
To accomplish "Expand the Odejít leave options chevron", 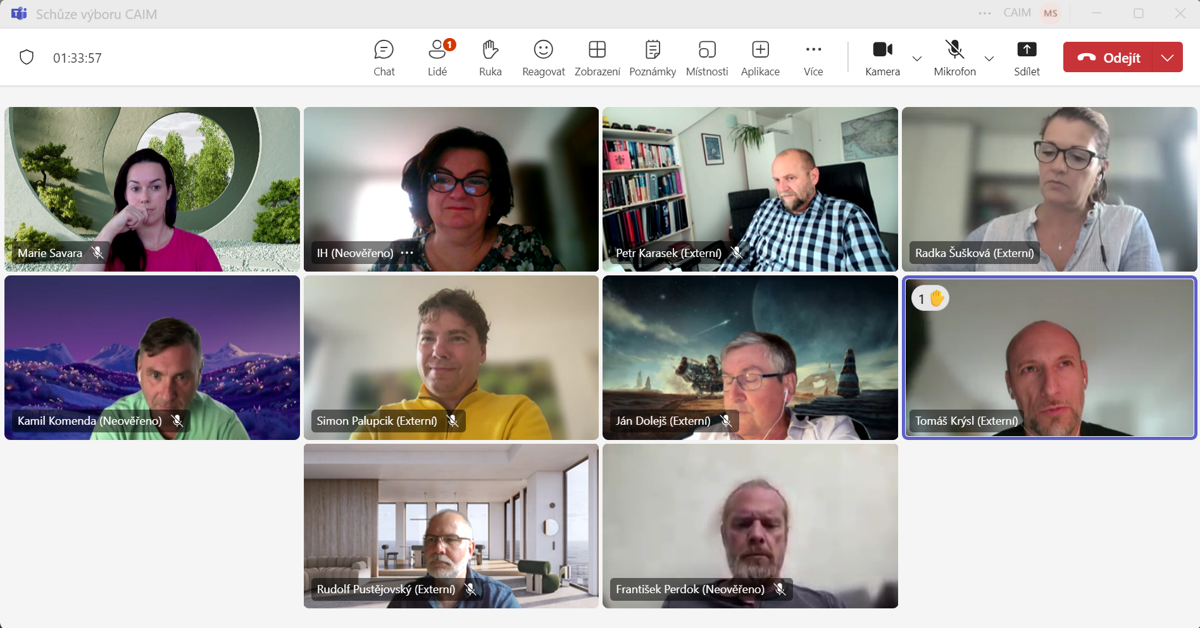I will pos(1168,58).
